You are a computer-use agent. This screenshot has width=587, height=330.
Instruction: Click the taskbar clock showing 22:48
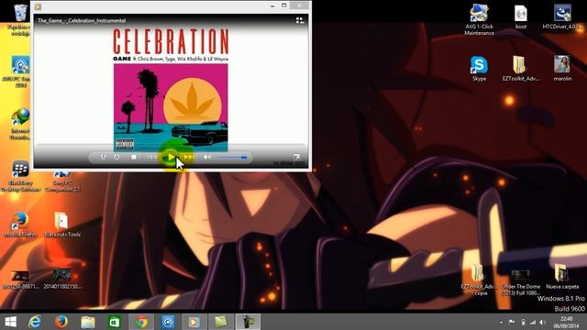pyautogui.click(x=566, y=322)
